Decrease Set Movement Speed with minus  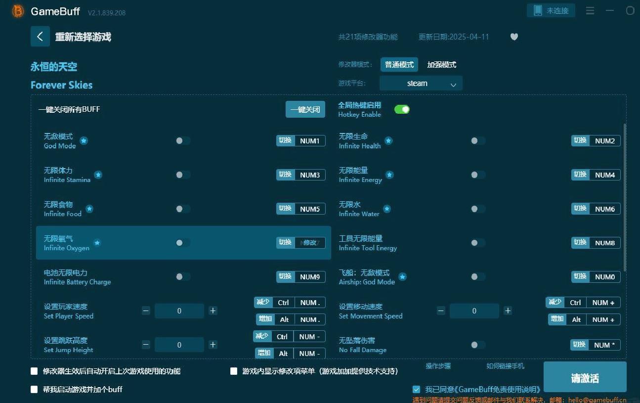[x=441, y=311]
